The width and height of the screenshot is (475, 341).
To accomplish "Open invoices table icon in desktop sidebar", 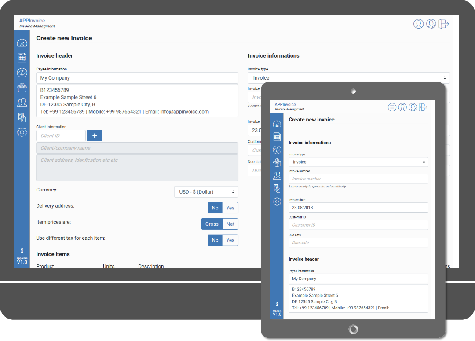I will click(22, 58).
